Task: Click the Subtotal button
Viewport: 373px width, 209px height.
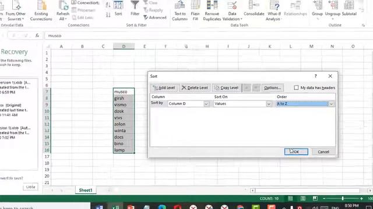Action: pyautogui.click(x=349, y=9)
